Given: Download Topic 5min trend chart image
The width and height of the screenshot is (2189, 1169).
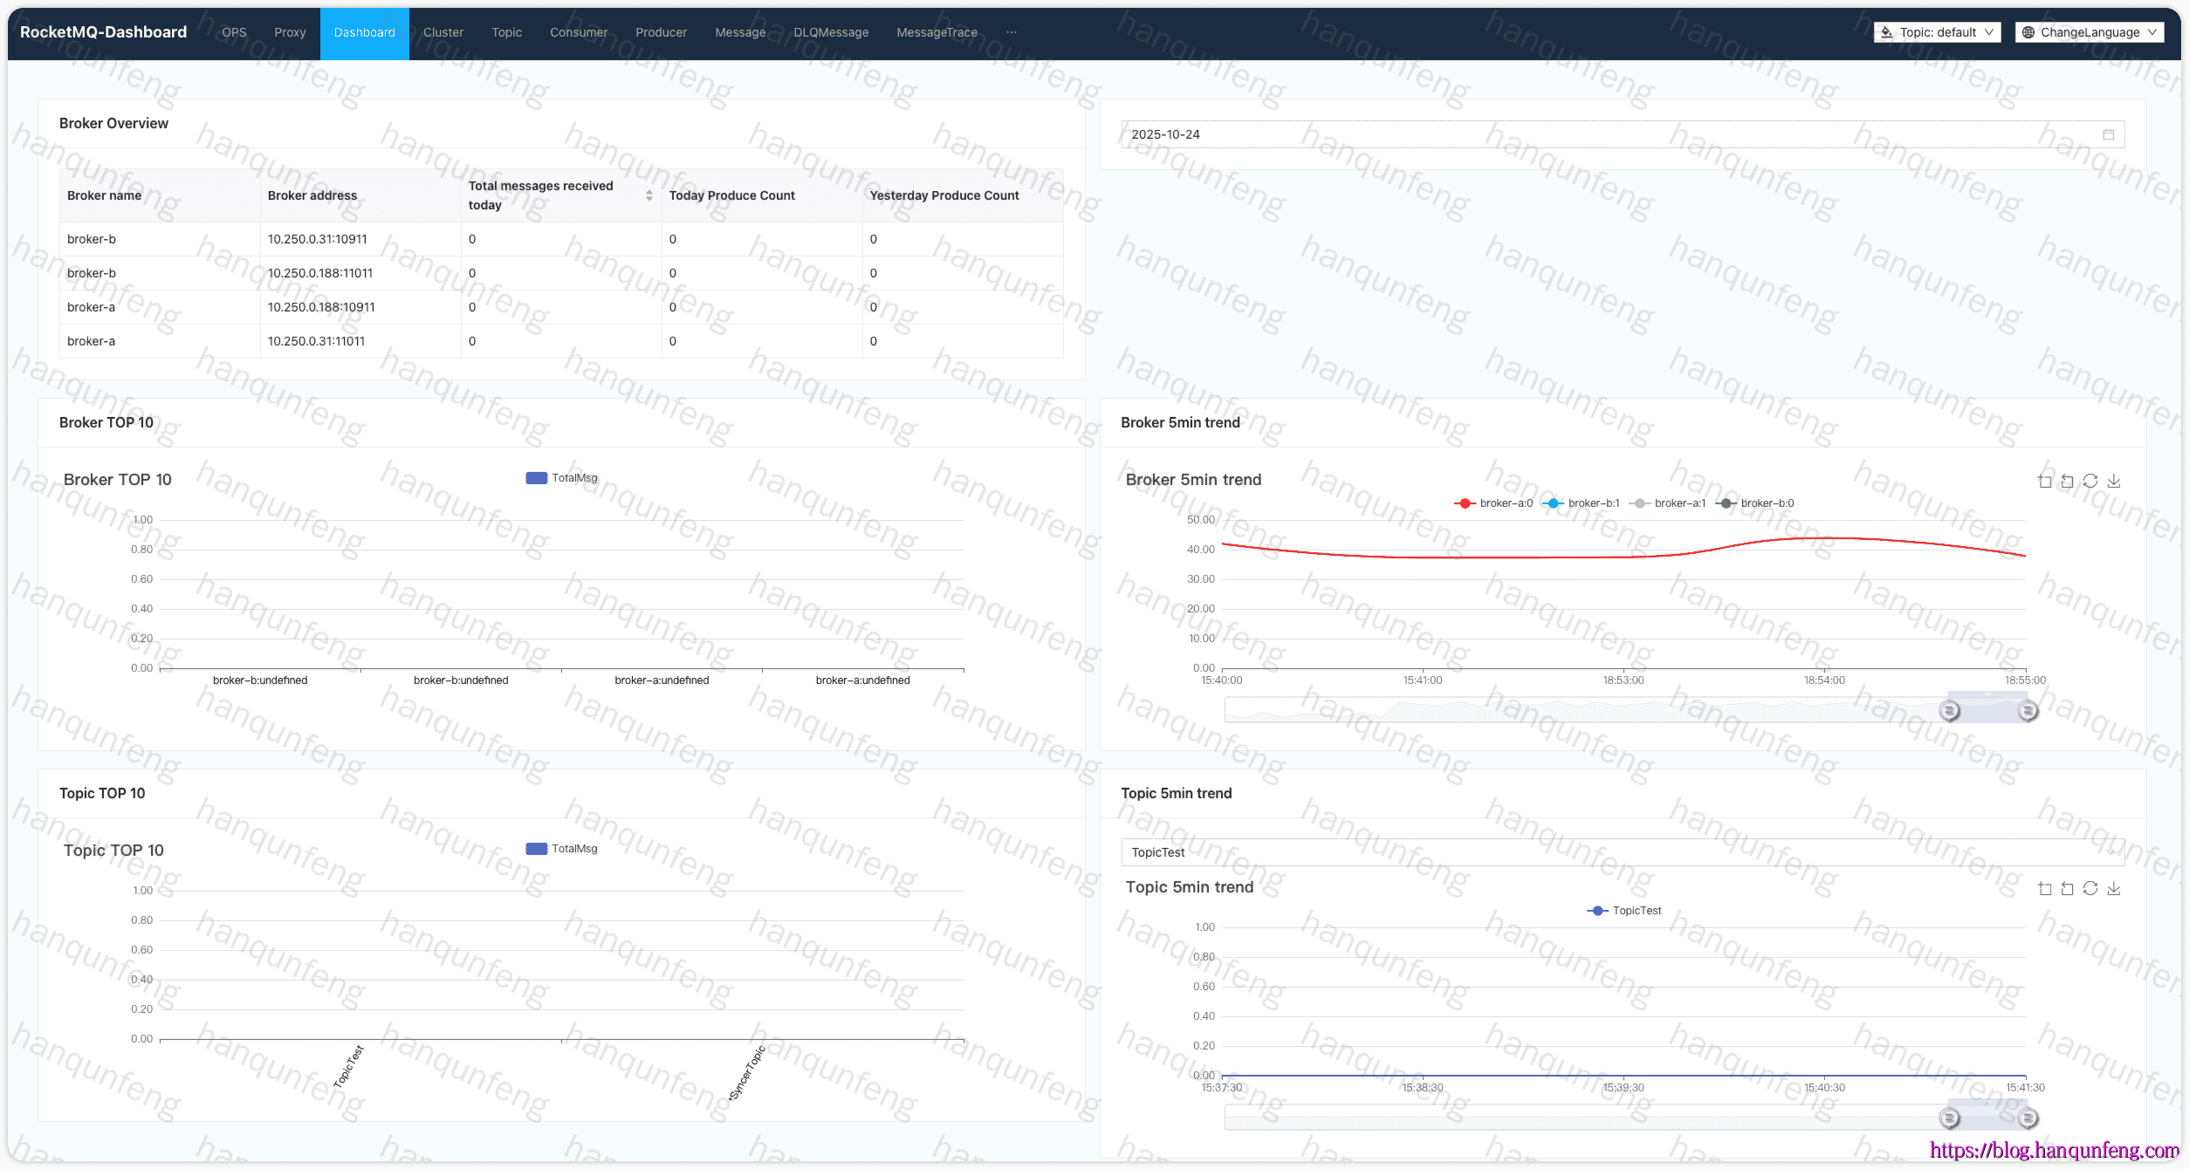Looking at the screenshot, I should pos(2114,888).
